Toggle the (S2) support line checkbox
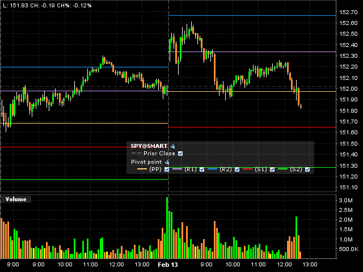This screenshot has height=272, width=363. tap(307, 169)
